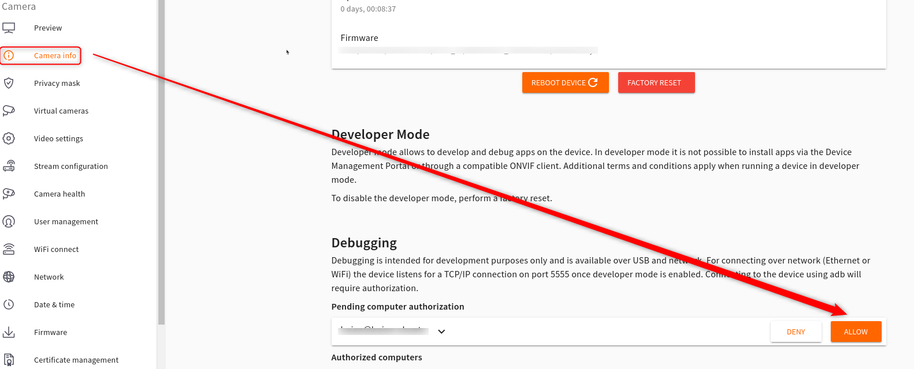Click the Stream configuration router icon

9,166
